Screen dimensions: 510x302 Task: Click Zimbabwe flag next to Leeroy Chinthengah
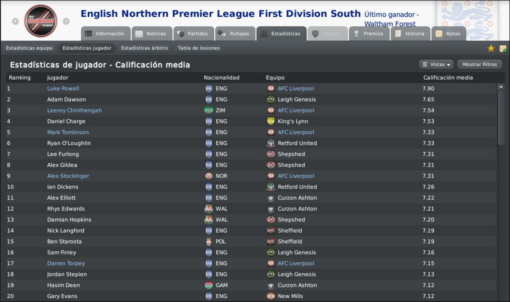[x=208, y=110]
